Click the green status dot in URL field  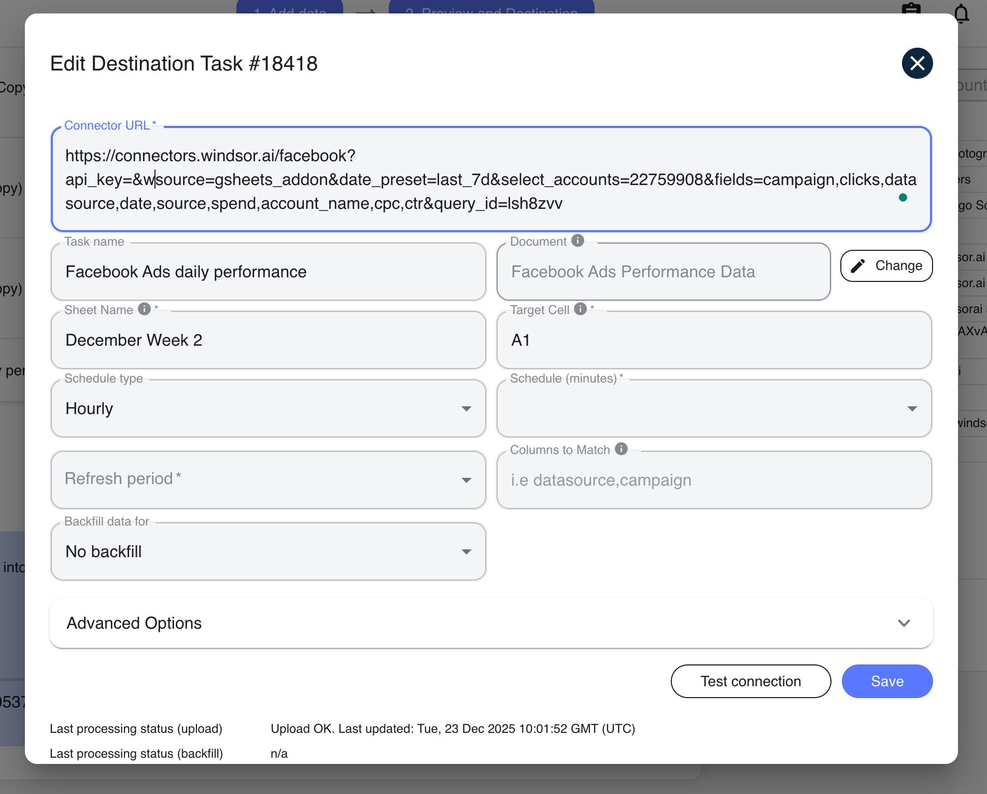pos(904,197)
